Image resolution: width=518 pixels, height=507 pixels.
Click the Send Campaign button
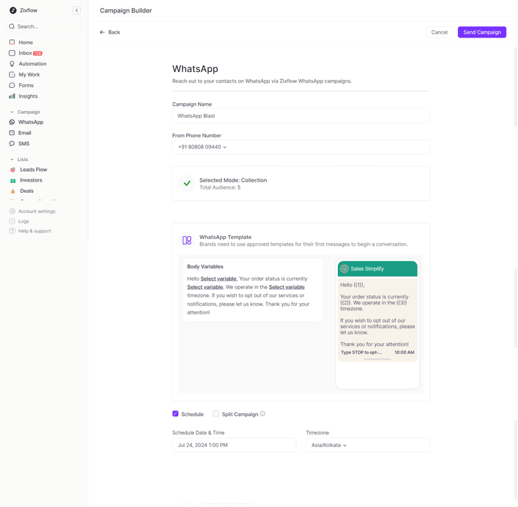(x=482, y=32)
